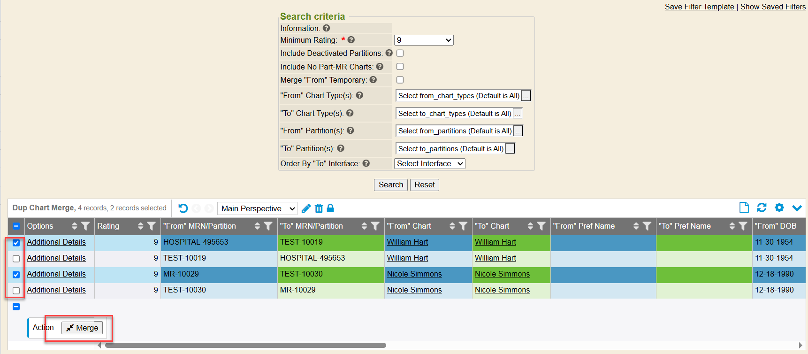Viewport: 808px width, 354px height.
Task: Click the trash delete perspective icon
Action: point(319,208)
